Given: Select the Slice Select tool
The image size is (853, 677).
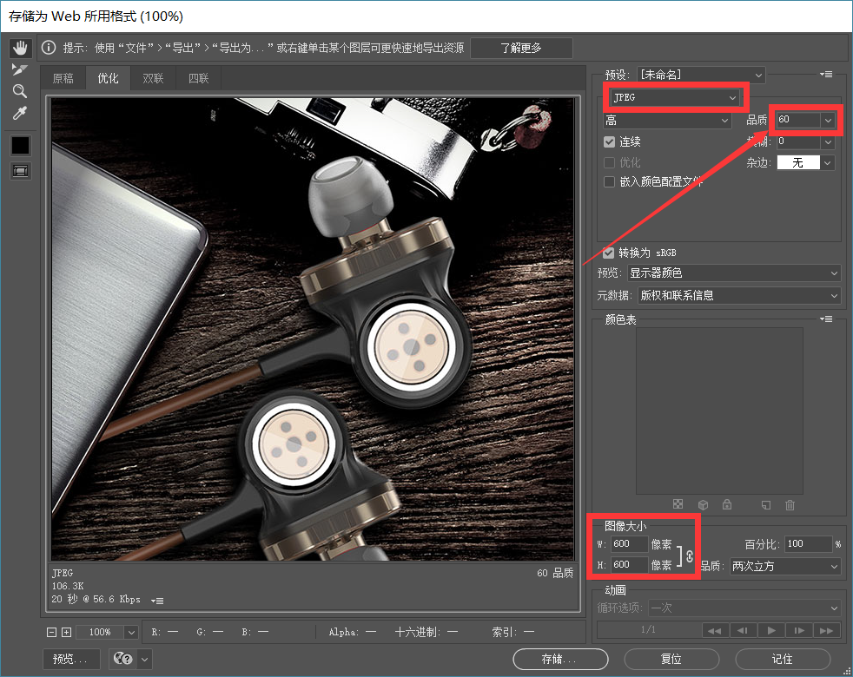Looking at the screenshot, I should tap(20, 69).
